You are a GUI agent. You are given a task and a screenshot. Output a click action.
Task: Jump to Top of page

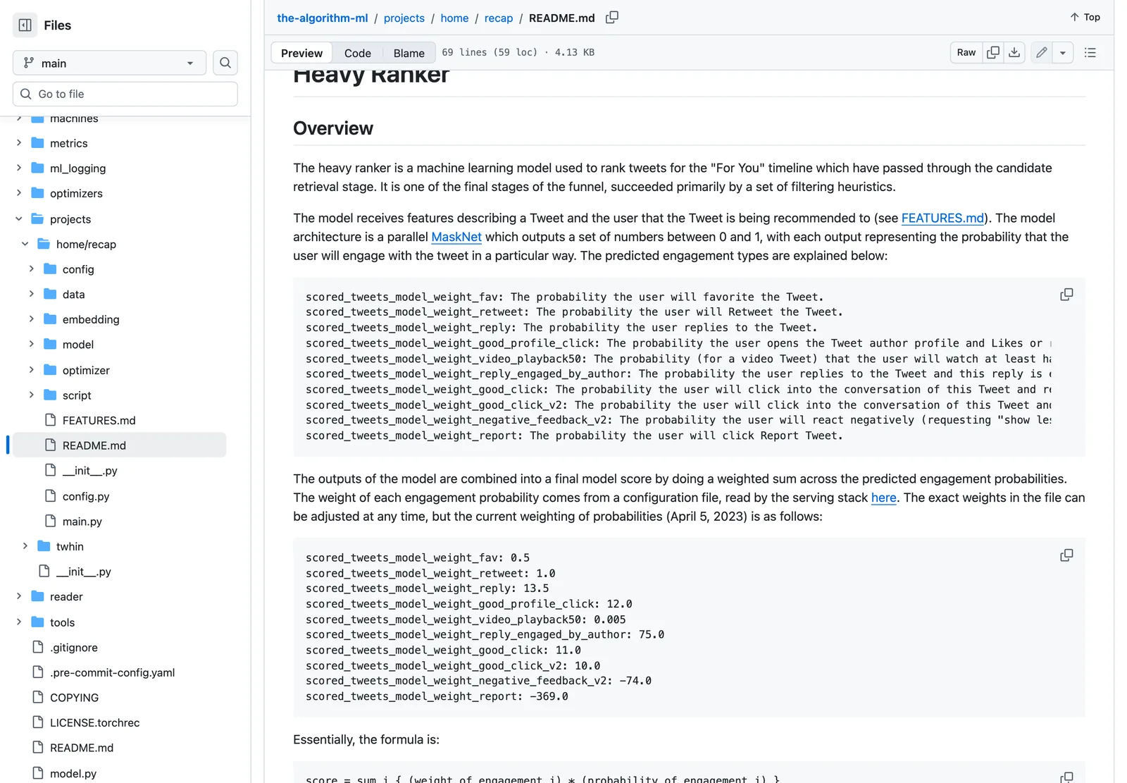pos(1085,17)
